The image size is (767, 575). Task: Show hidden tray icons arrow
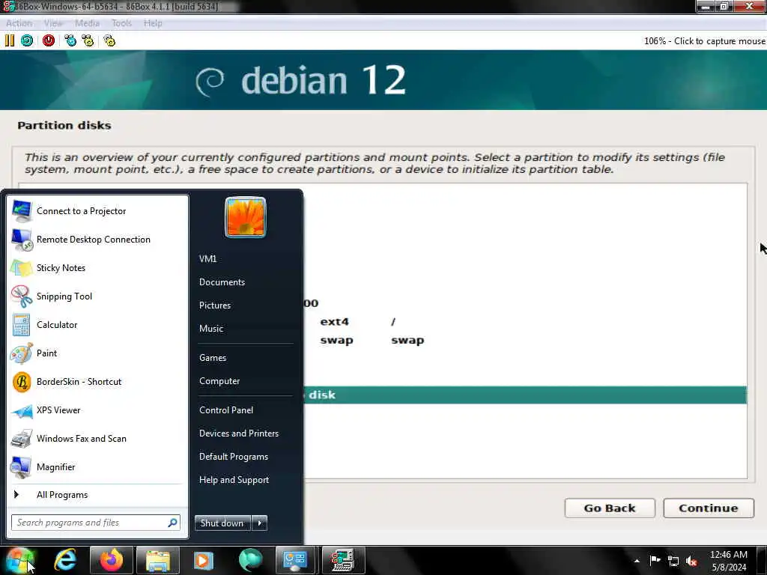[637, 561]
